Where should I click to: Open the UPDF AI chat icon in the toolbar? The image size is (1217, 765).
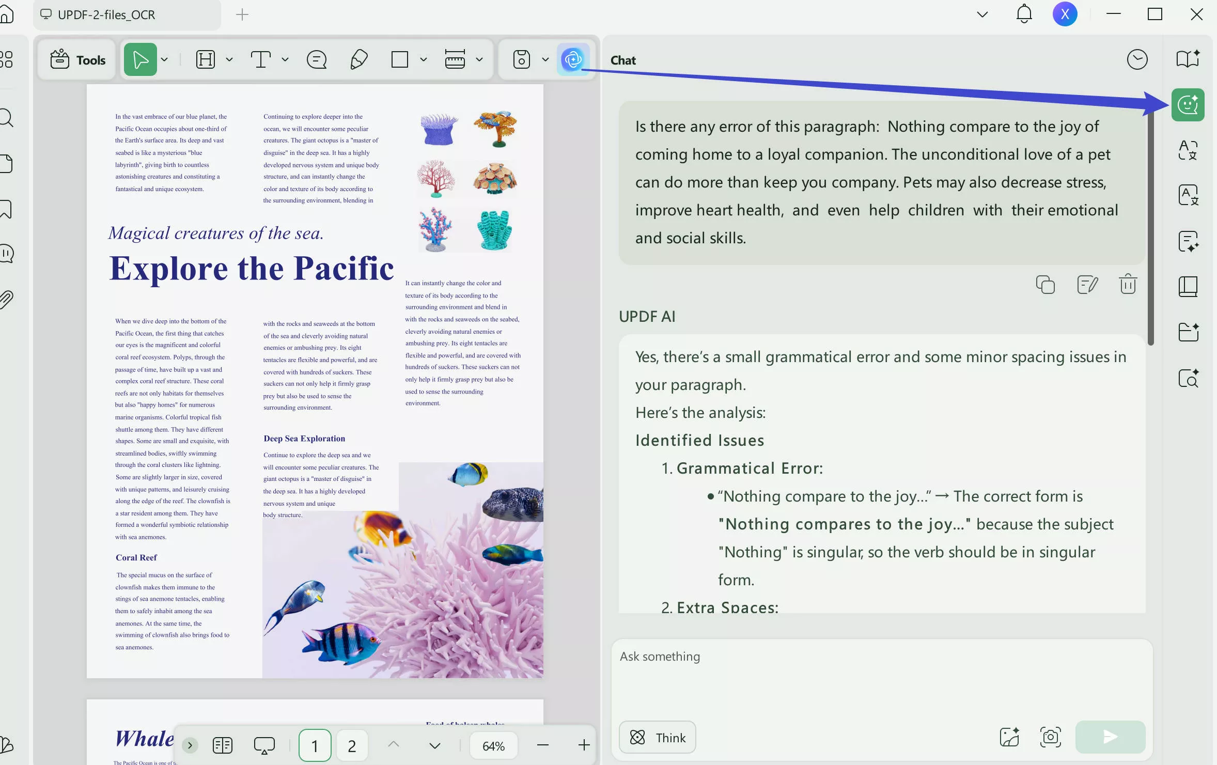click(572, 59)
